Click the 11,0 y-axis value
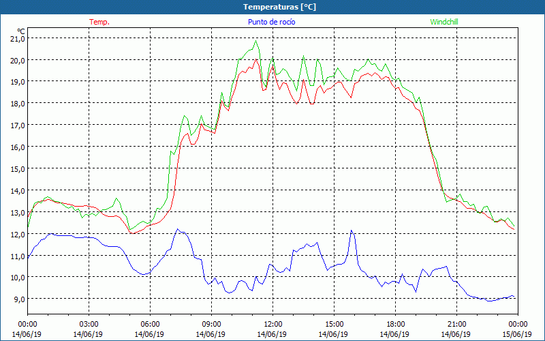Viewport: 545px width, 341px height. tap(18, 256)
